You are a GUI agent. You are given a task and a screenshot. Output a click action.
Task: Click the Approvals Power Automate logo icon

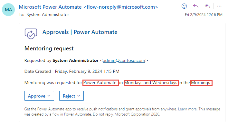click(31, 34)
